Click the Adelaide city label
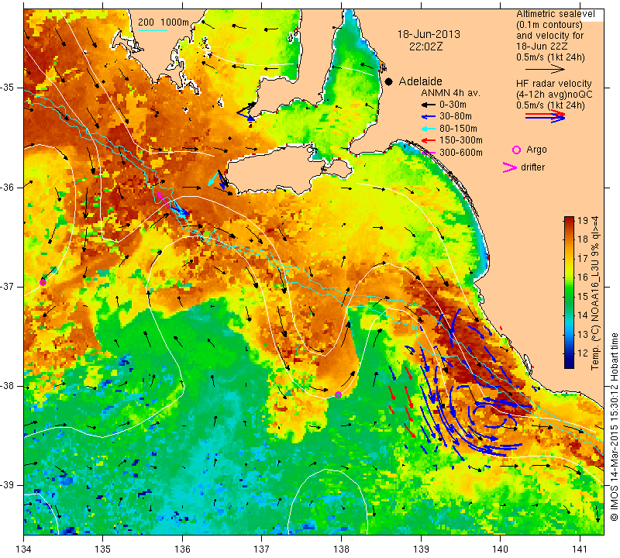This screenshot has width=620, height=558. pyautogui.click(x=420, y=81)
